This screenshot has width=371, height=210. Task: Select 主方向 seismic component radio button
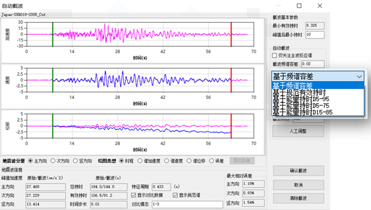point(31,160)
